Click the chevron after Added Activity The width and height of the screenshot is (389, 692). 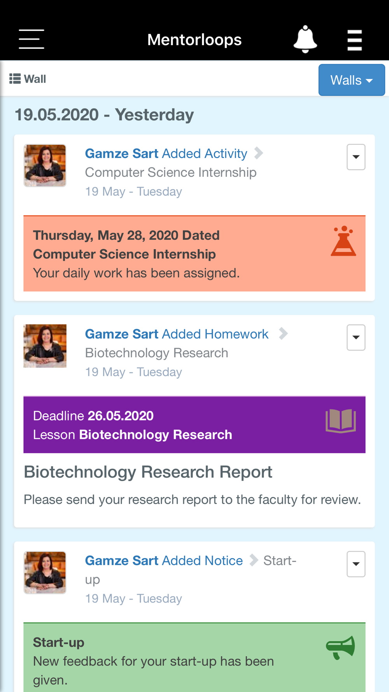click(259, 153)
